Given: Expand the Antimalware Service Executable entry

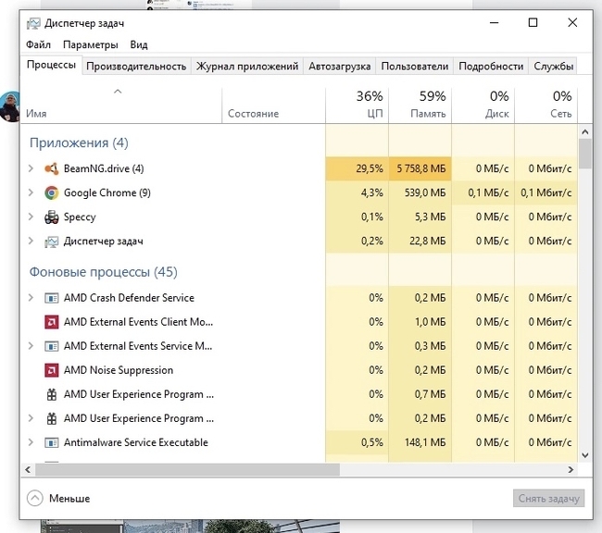Looking at the screenshot, I should pos(31,442).
